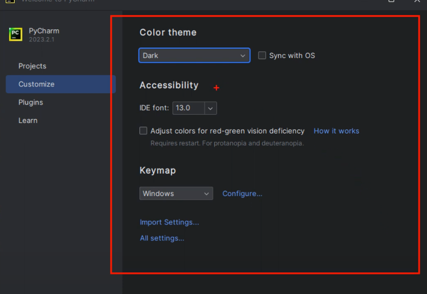Click the window title bar app icon
Screen dimensions: 427x294
click(10, 1)
